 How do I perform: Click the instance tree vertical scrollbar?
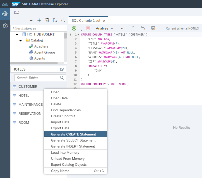65,36
